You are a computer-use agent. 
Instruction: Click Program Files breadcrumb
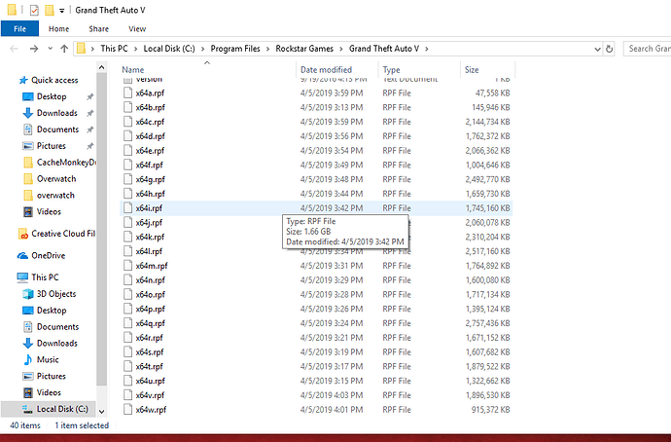click(x=235, y=49)
